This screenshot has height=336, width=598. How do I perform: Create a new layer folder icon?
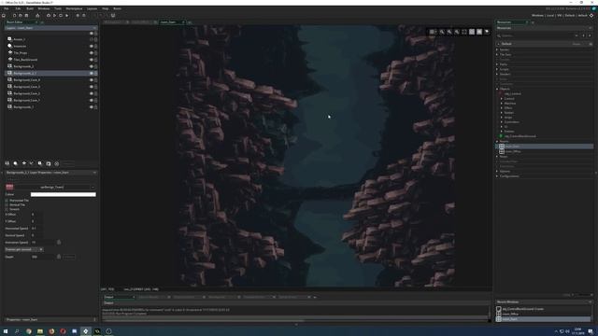[x=49, y=163]
